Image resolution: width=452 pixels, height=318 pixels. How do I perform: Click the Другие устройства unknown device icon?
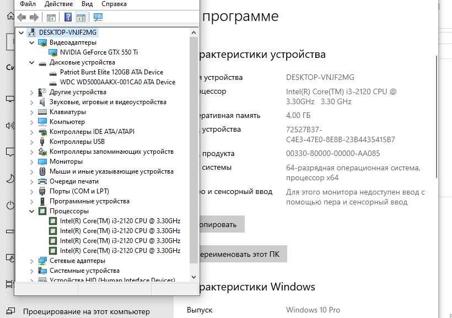42,92
